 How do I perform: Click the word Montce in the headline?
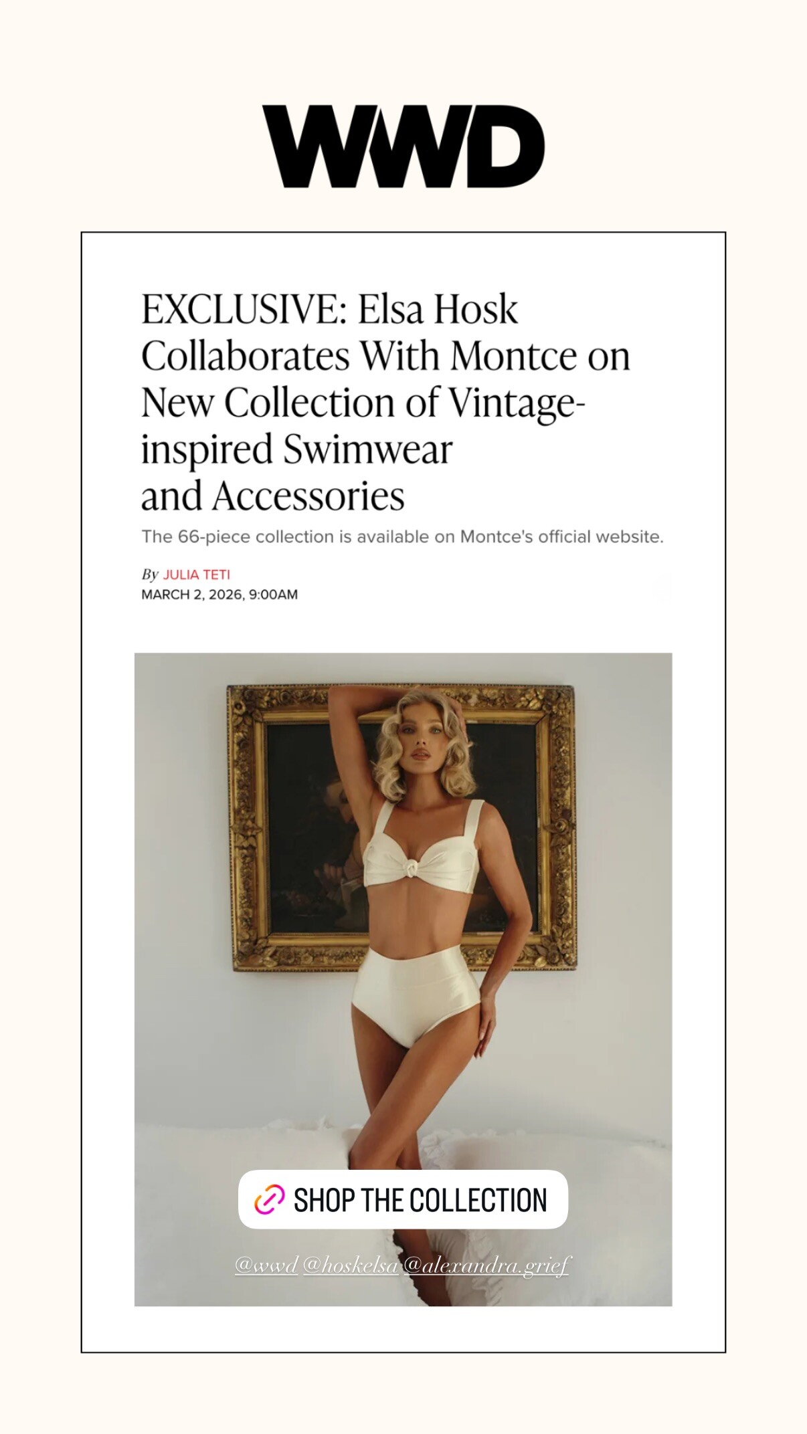coord(514,356)
